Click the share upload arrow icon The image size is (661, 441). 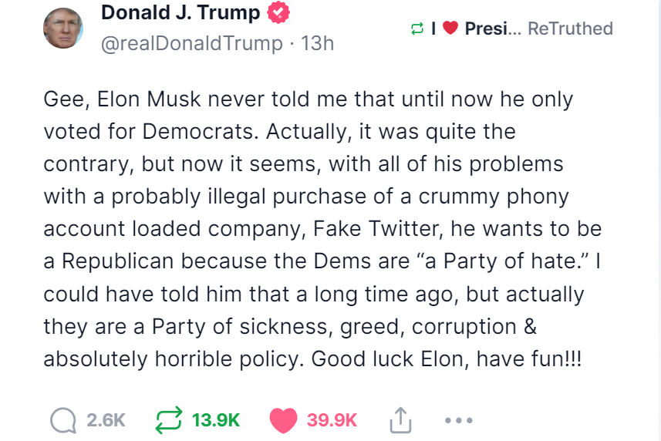point(398,420)
